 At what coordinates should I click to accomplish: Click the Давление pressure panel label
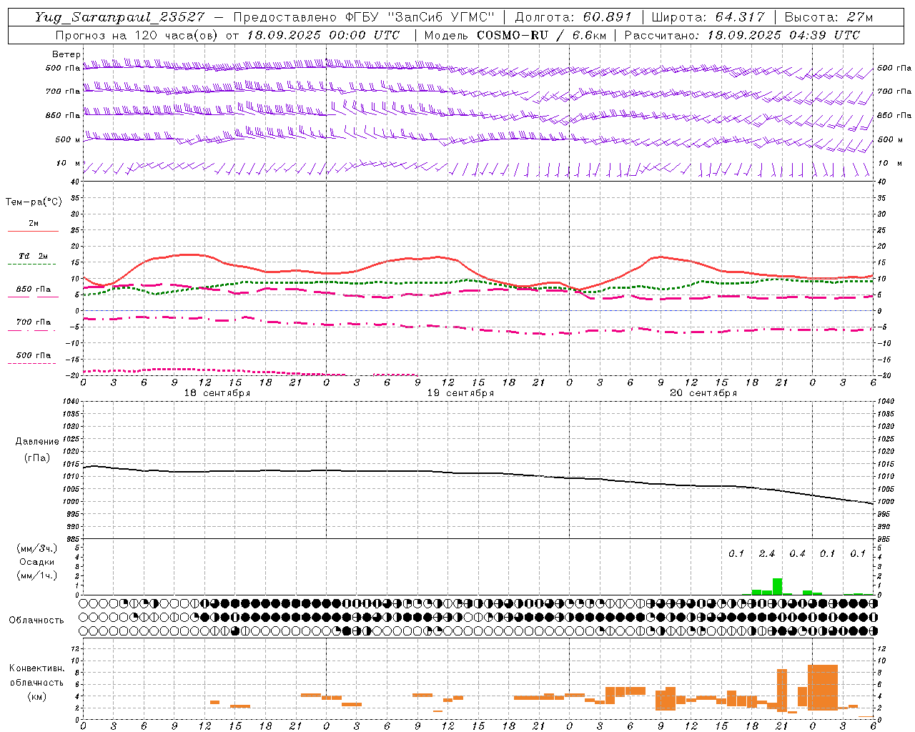37,442
